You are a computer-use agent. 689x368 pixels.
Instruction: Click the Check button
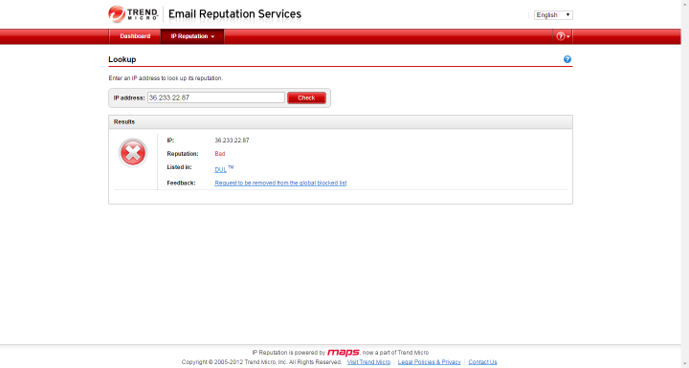(x=306, y=97)
